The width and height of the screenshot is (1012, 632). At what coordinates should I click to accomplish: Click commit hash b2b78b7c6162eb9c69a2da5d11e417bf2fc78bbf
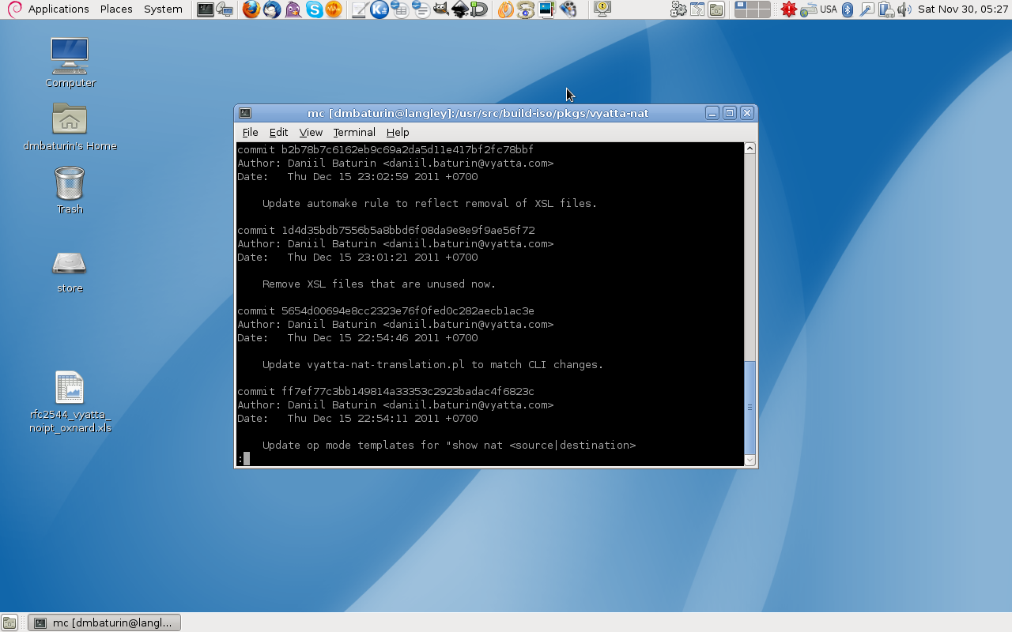coord(407,149)
